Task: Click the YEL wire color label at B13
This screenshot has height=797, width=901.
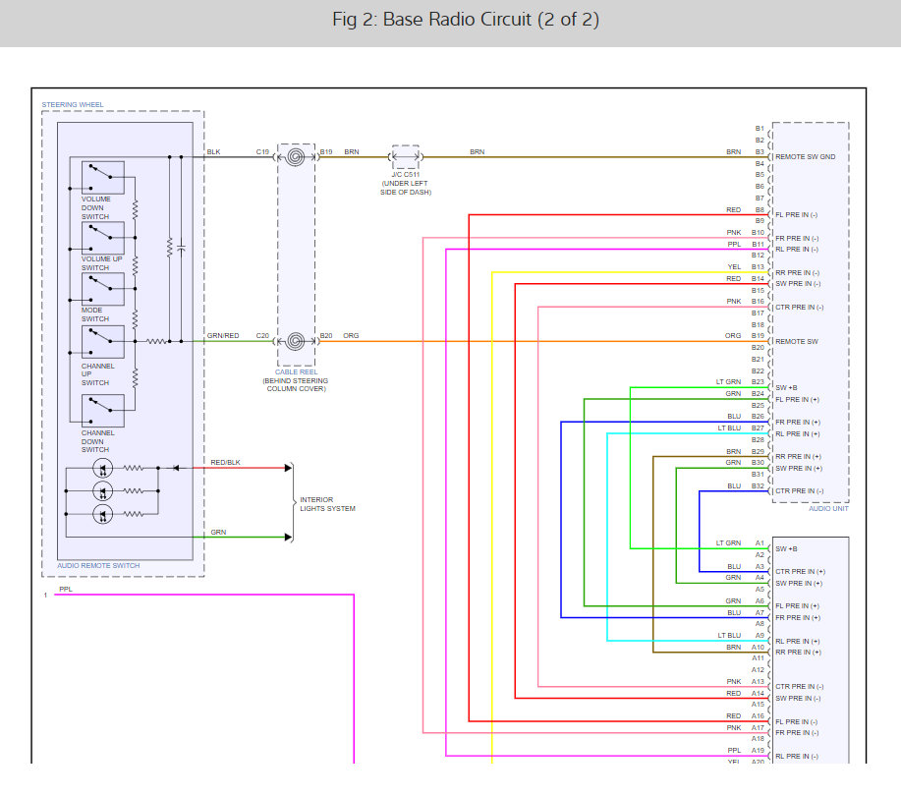Action: [734, 266]
